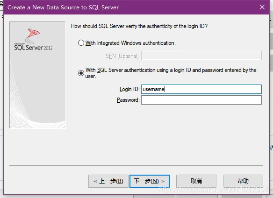Click the blog.csdn.net watermark link

tap(214, 189)
